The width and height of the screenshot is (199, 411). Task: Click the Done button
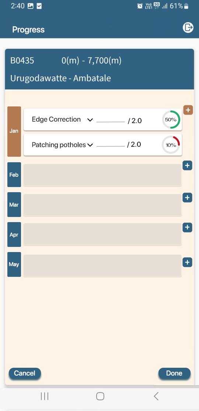[174, 373]
